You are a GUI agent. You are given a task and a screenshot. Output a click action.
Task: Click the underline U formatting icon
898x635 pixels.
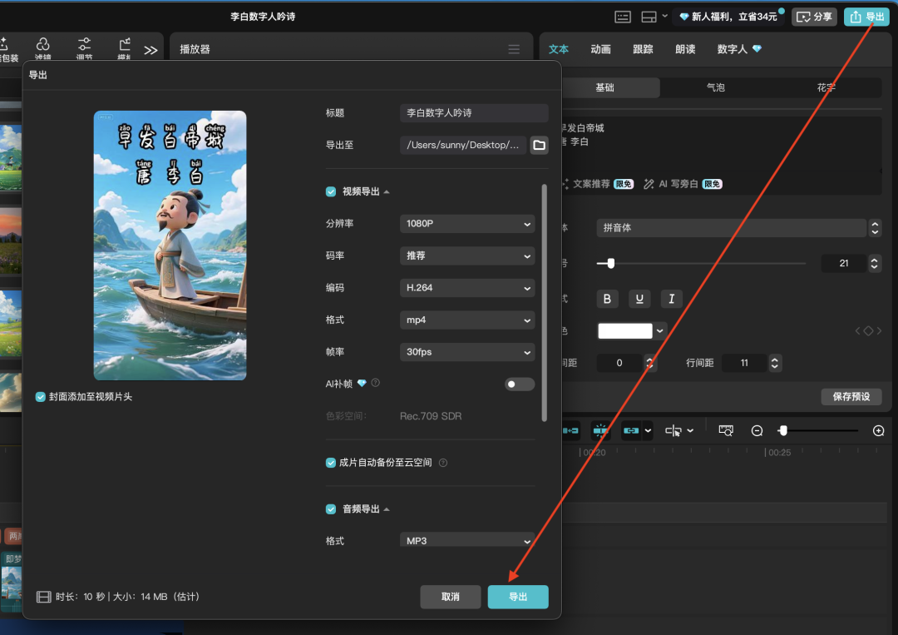(x=639, y=299)
